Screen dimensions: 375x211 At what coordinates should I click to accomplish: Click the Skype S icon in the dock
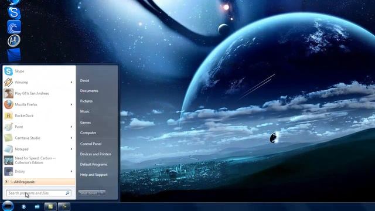coord(14,13)
